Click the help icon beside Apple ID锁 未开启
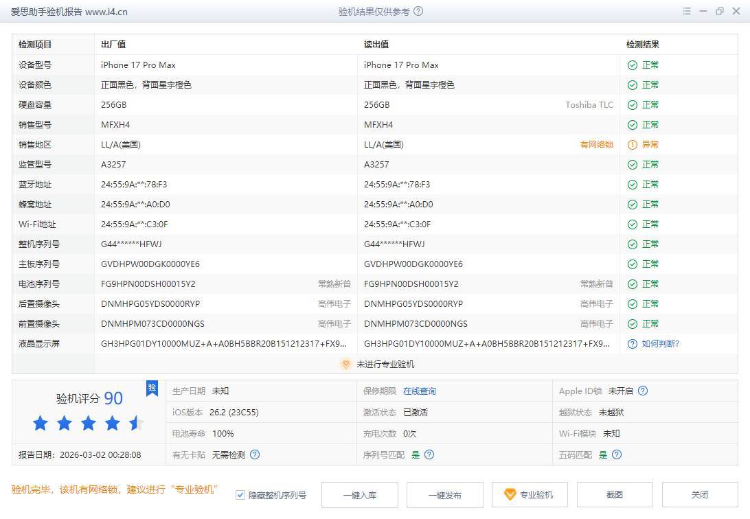 pyautogui.click(x=643, y=391)
